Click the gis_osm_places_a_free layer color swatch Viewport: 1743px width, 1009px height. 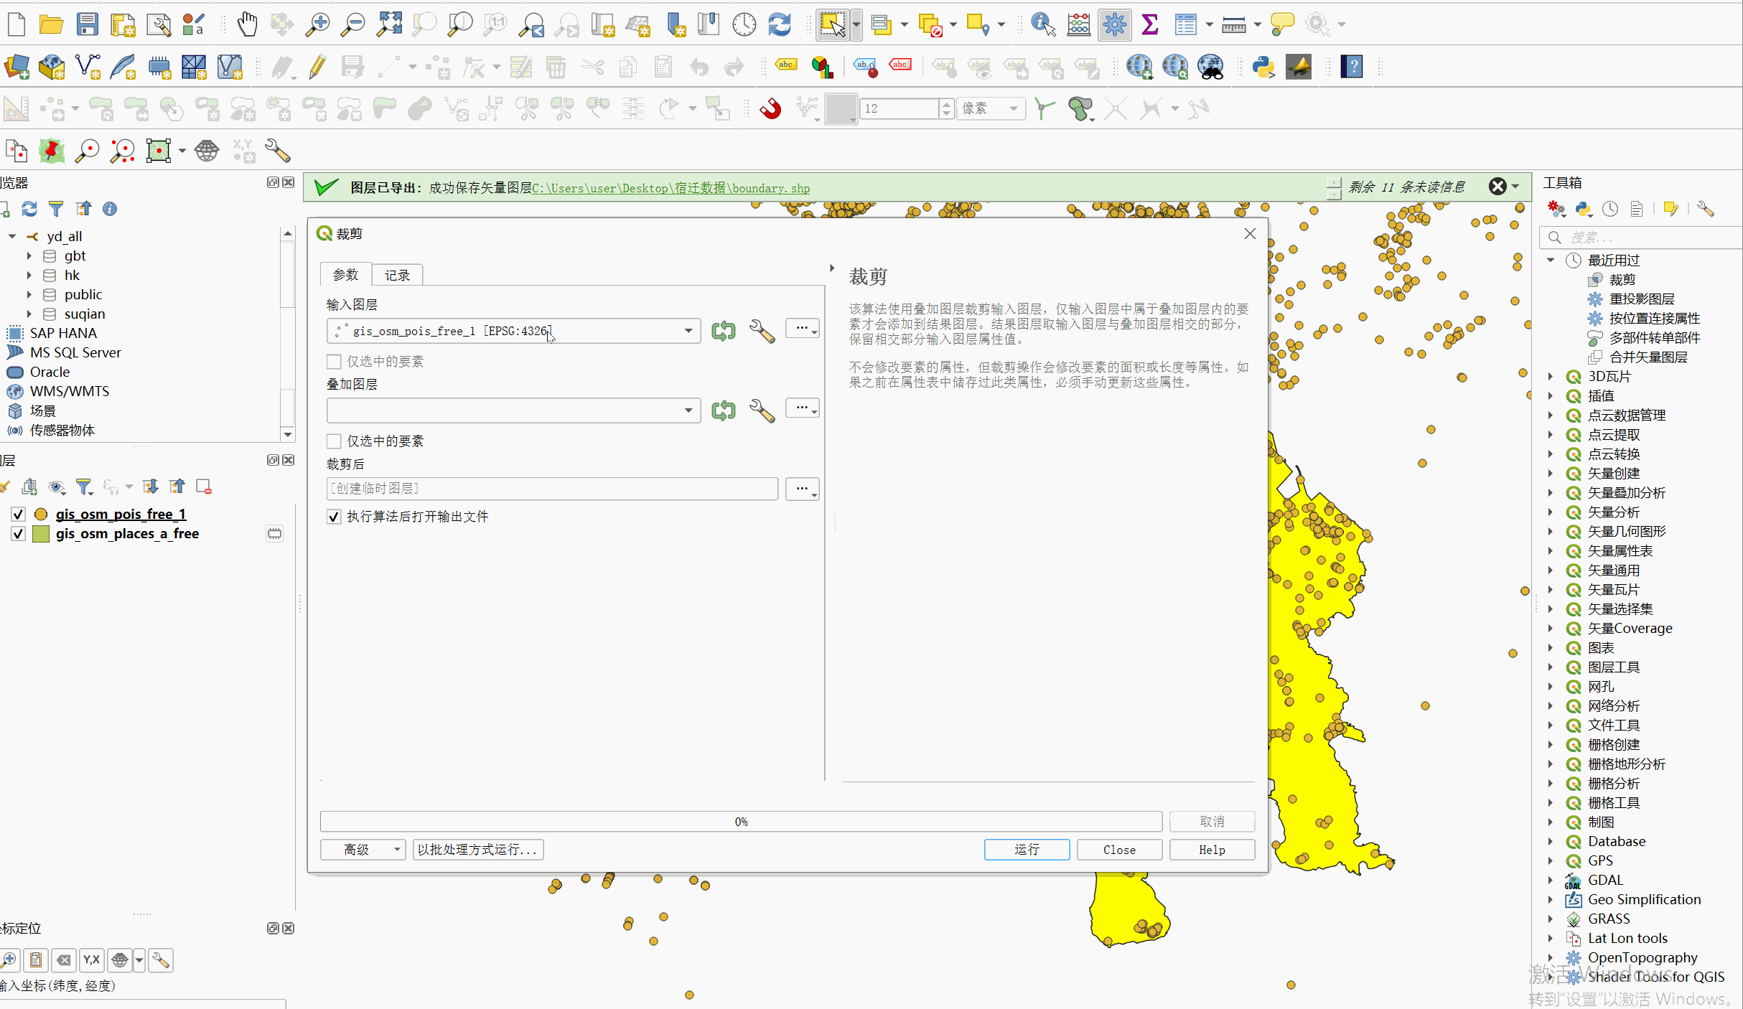coord(42,533)
